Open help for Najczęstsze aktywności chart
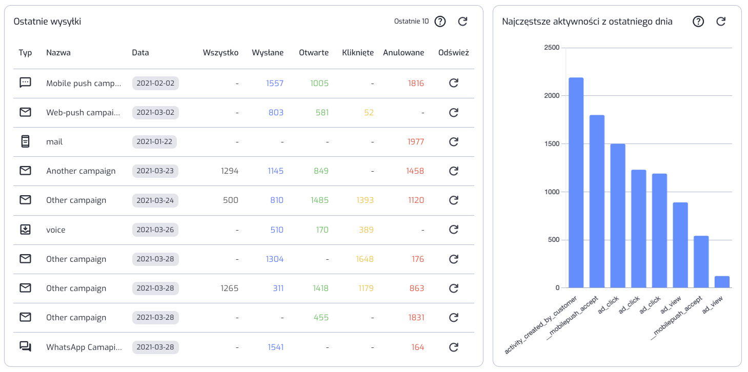This screenshot has height=372, width=748. [698, 22]
